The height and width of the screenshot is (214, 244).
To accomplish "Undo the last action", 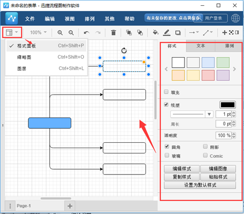I will (x=86, y=33).
